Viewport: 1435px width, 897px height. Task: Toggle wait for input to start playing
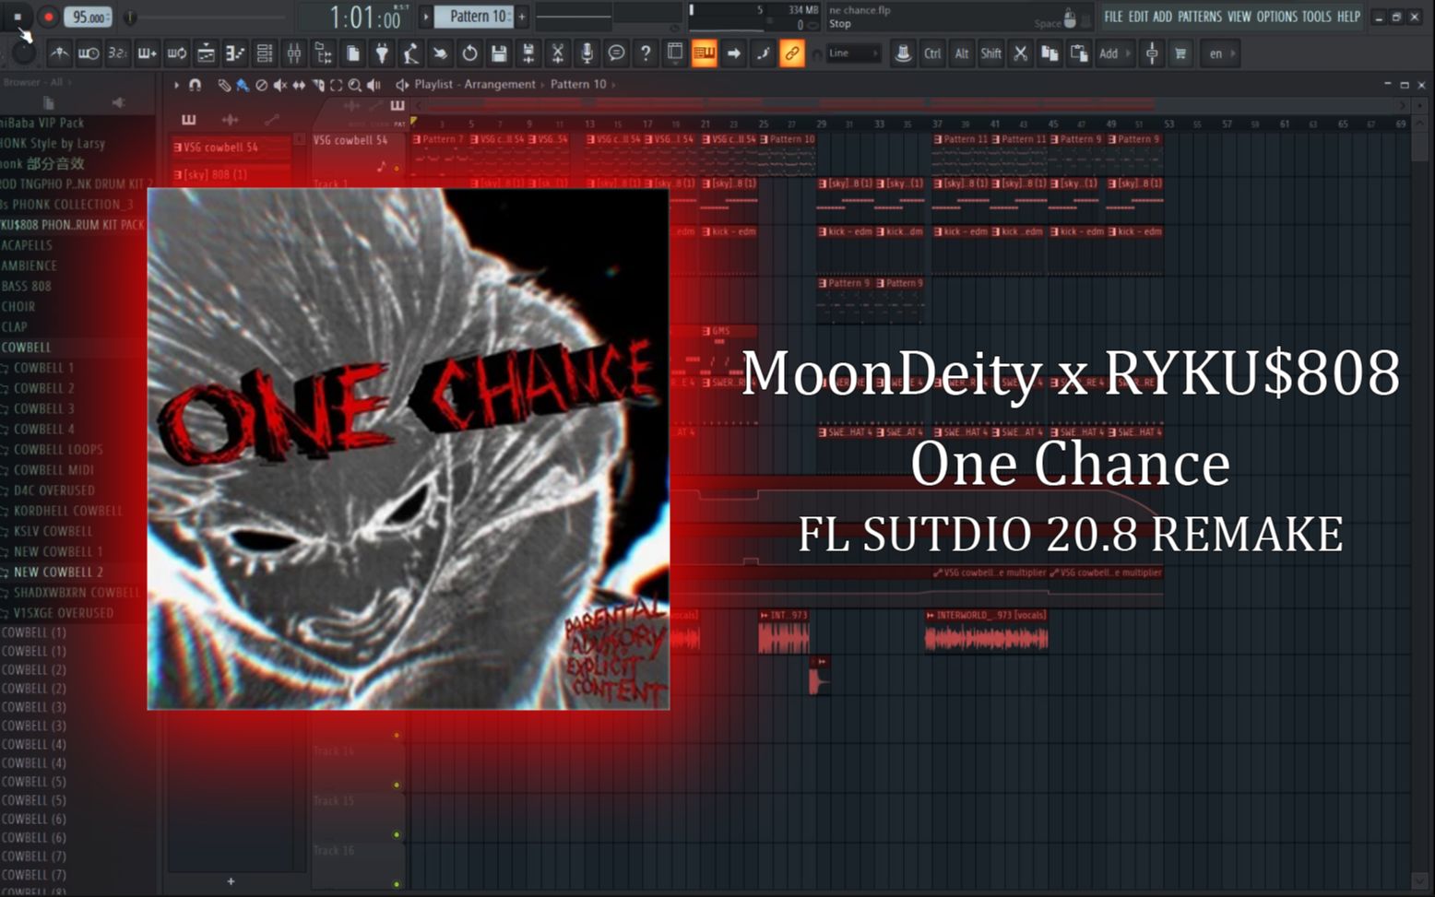(x=89, y=53)
